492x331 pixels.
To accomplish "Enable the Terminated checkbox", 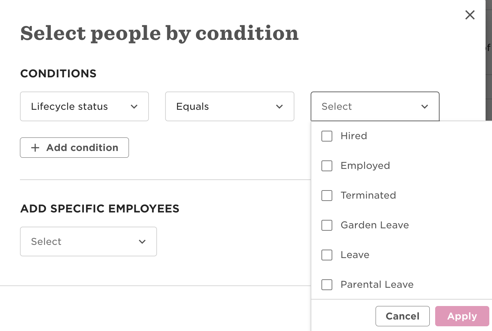I will [x=327, y=196].
